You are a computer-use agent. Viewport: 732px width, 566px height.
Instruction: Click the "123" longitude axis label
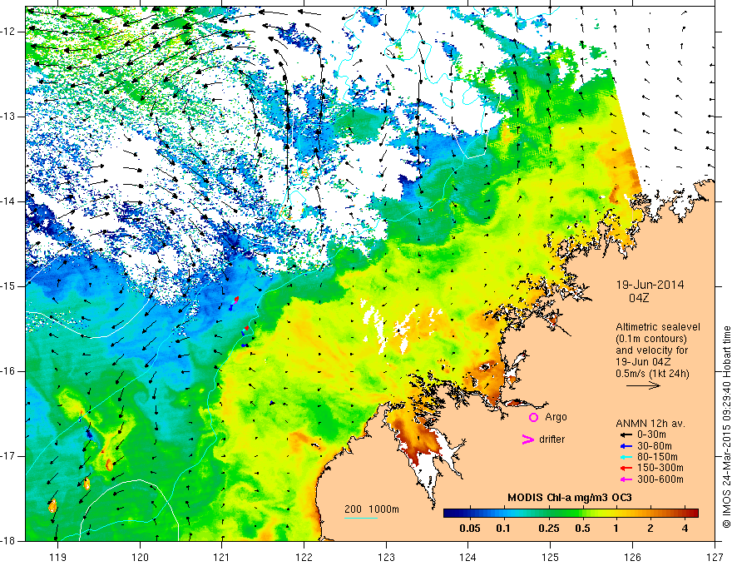tap(386, 557)
